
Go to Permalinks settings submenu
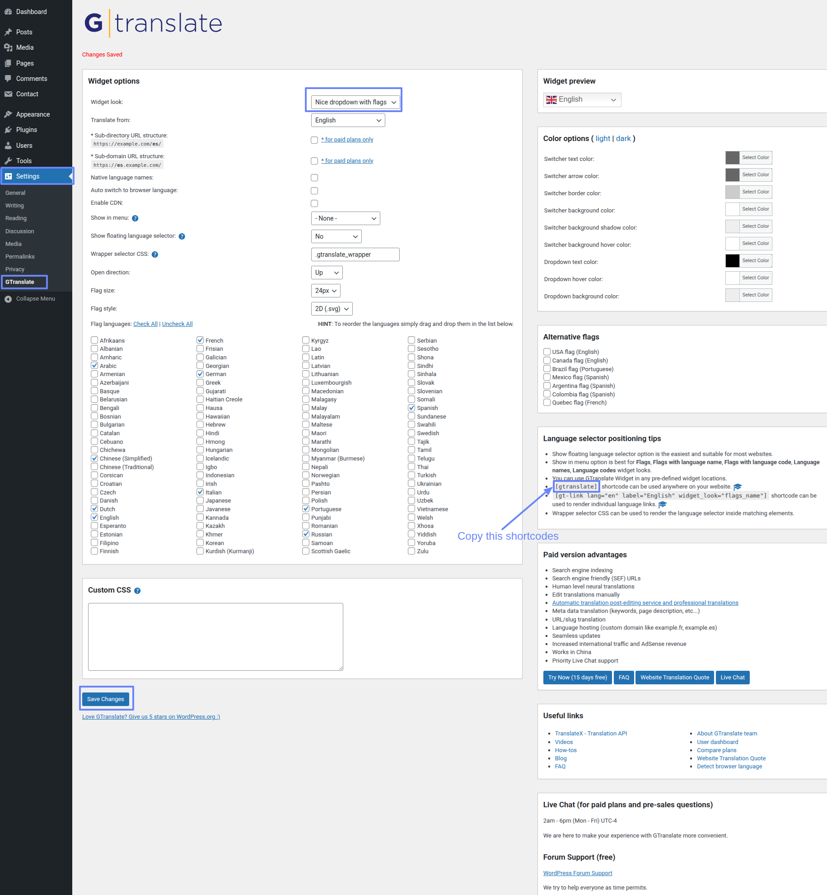pos(20,256)
